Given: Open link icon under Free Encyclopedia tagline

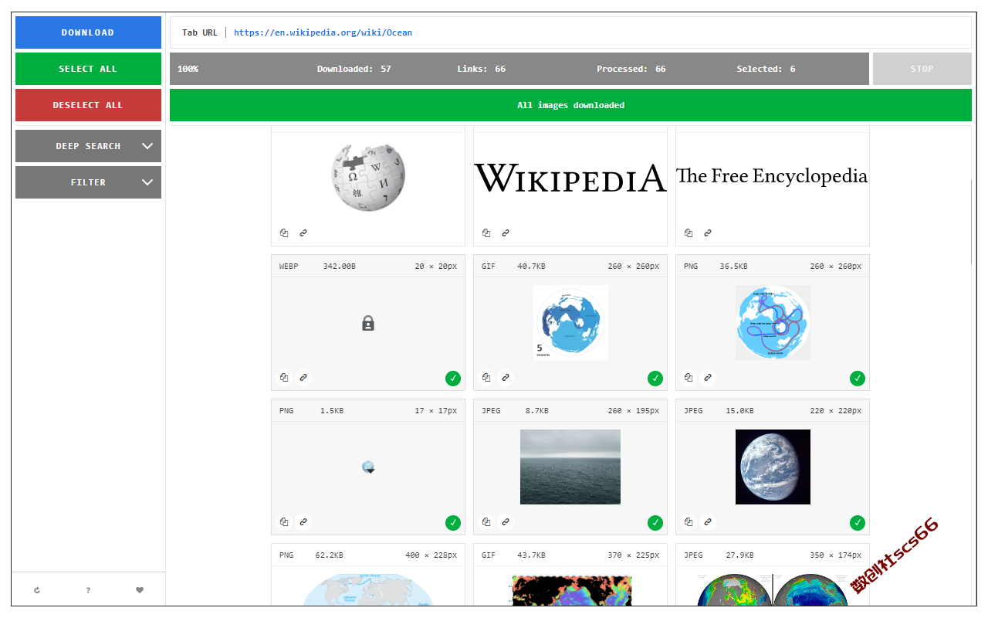Looking at the screenshot, I should coord(708,233).
